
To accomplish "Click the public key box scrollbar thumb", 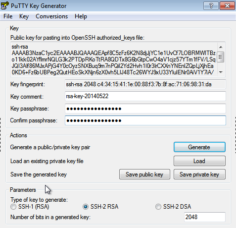I will point(221,57).
